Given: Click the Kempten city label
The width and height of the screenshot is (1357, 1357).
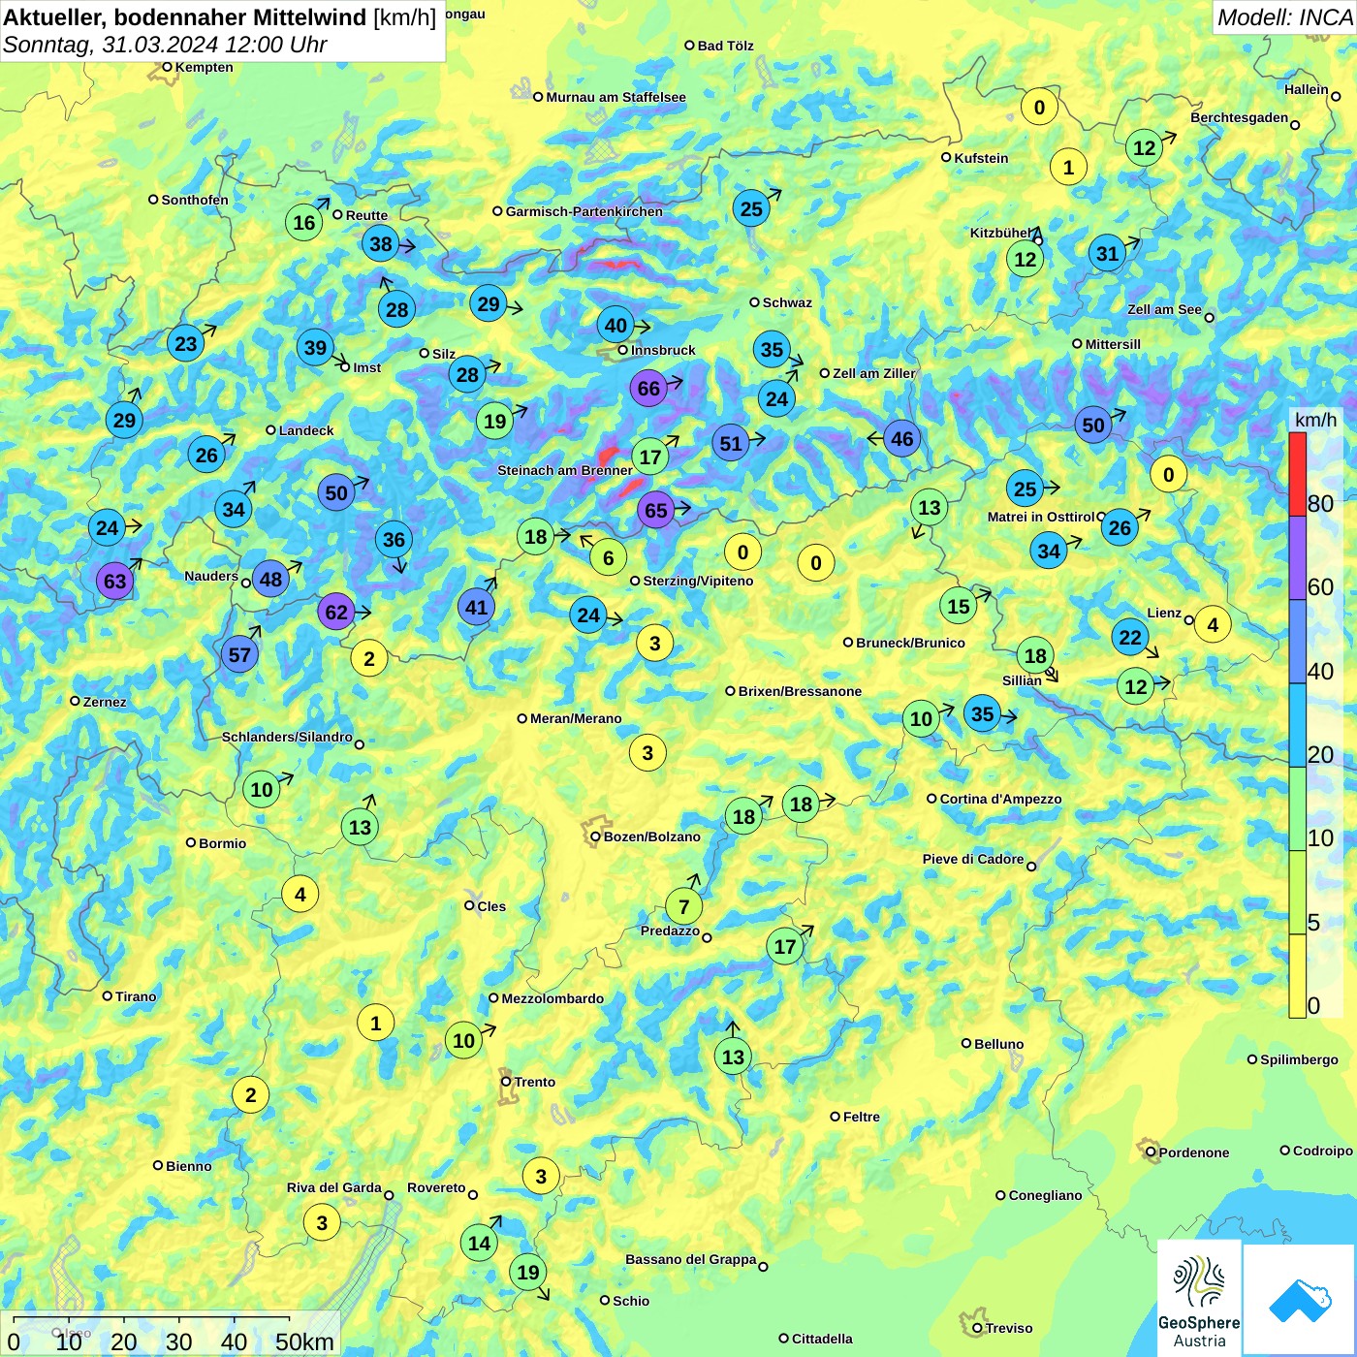Looking at the screenshot, I should [x=204, y=67].
